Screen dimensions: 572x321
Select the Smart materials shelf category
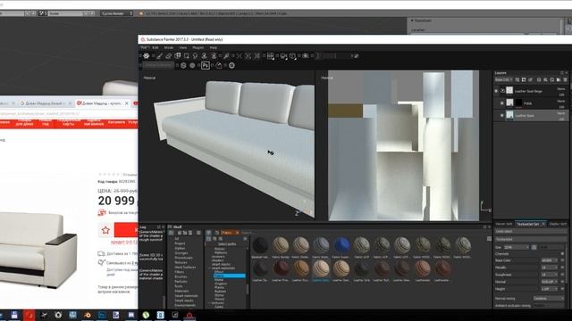pos(187,296)
